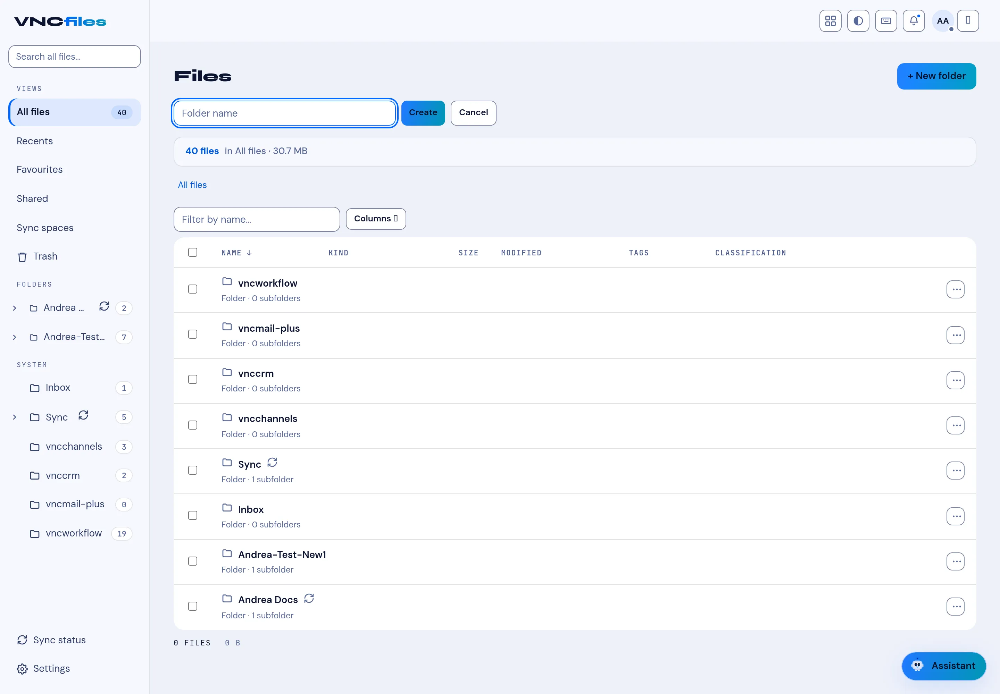The width and height of the screenshot is (1000, 694).
Task: Sort by the NAME column header
Action: click(237, 253)
